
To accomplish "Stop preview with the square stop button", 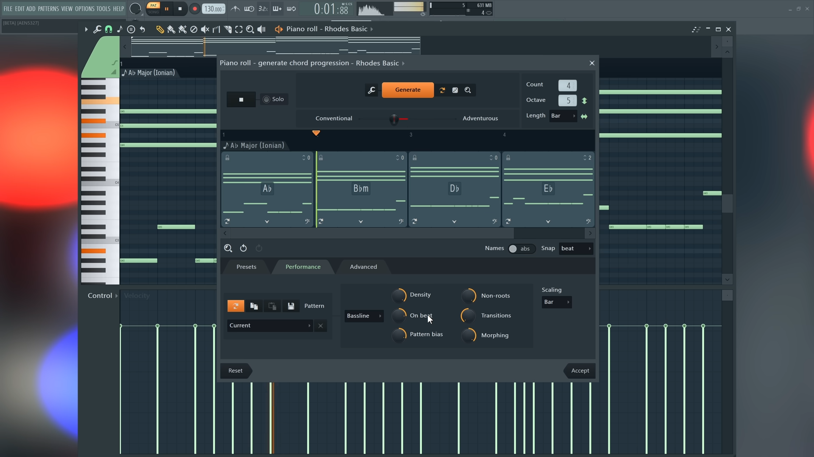I will [241, 99].
